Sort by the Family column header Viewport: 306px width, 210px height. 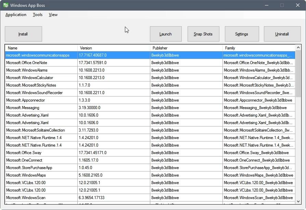pos(259,48)
